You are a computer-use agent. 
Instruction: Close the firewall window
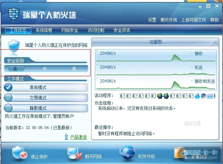[217, 6]
